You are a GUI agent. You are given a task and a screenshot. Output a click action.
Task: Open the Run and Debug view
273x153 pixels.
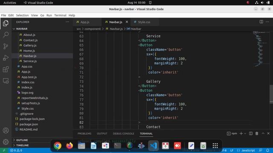click(6, 58)
